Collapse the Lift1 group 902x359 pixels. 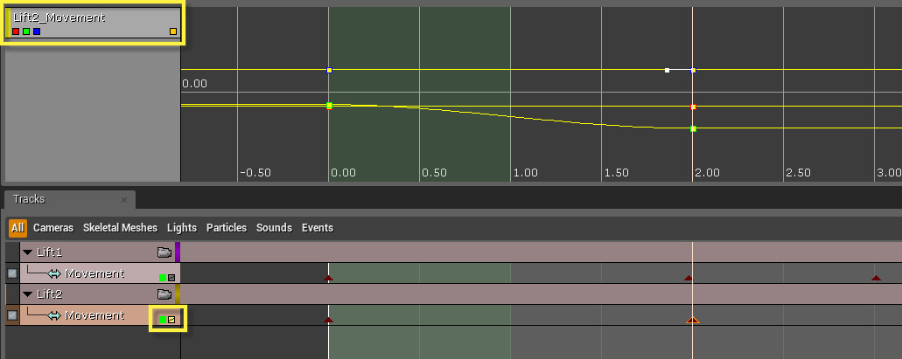point(27,252)
